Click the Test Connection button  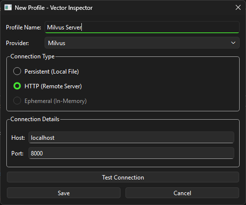(x=123, y=178)
